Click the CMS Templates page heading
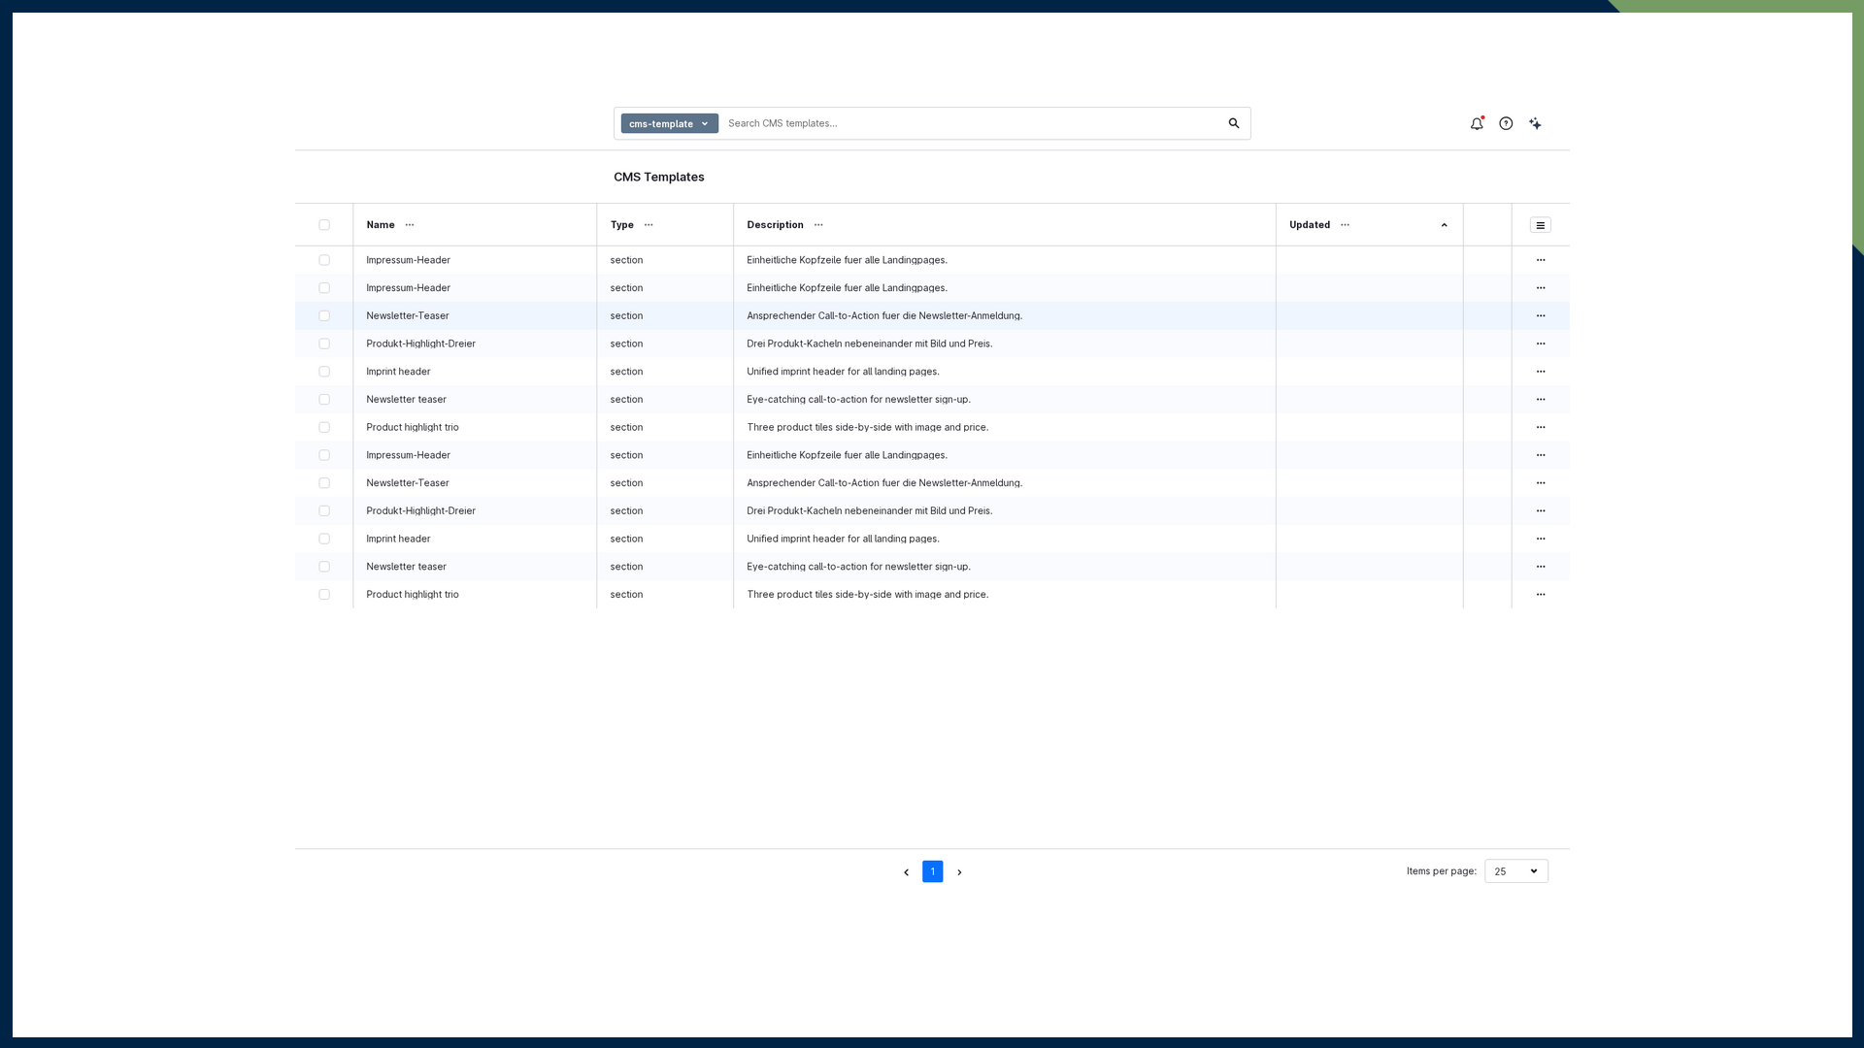The image size is (1864, 1048). [x=659, y=177]
